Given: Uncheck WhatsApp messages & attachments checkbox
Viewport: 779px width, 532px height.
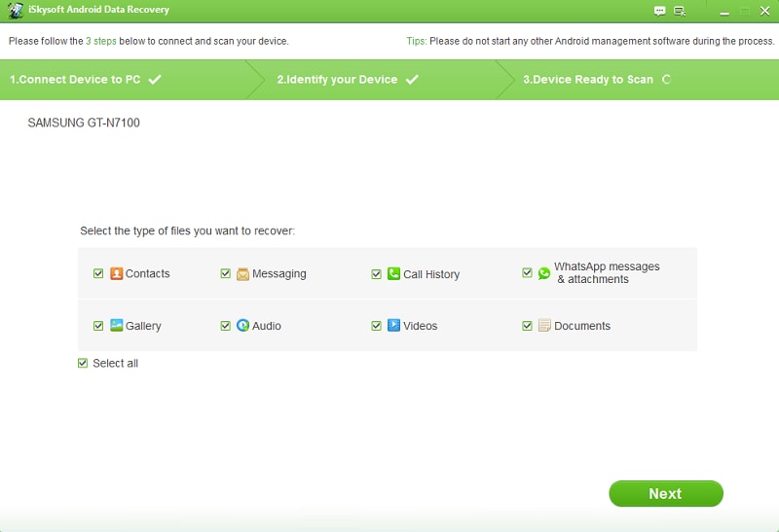Looking at the screenshot, I should (527, 273).
